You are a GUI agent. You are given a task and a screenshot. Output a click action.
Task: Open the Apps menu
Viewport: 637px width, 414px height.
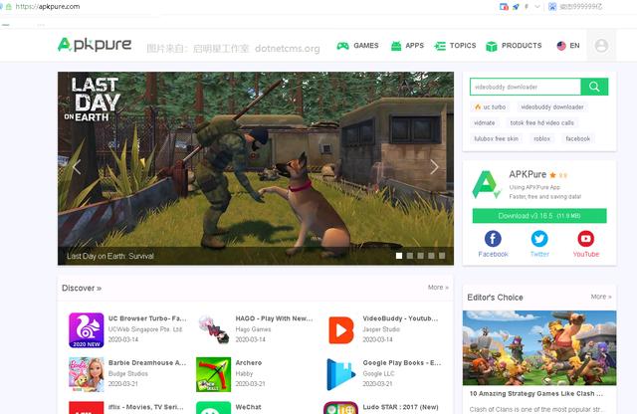point(407,46)
